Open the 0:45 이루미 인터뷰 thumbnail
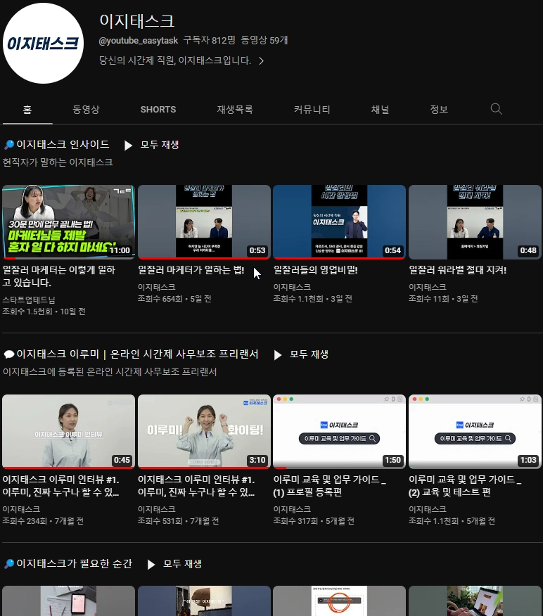 click(68, 431)
